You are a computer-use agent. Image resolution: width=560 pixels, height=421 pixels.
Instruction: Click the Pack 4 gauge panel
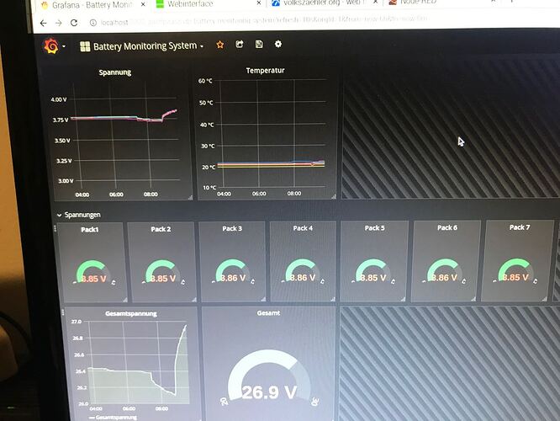pos(303,263)
